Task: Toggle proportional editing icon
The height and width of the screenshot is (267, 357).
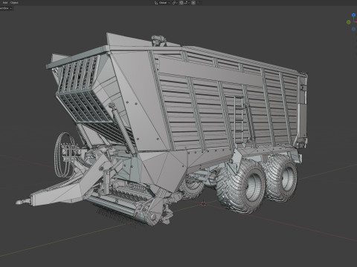Action: tap(193, 3)
